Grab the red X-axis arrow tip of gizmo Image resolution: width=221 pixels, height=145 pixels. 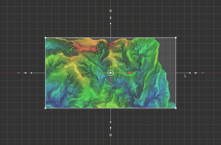[130, 73]
